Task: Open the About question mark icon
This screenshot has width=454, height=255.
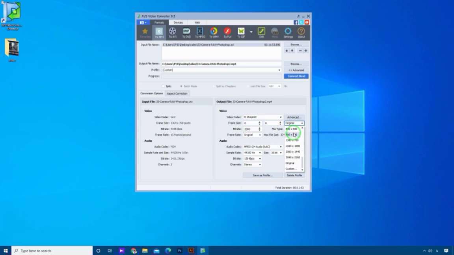Action: pyautogui.click(x=301, y=33)
